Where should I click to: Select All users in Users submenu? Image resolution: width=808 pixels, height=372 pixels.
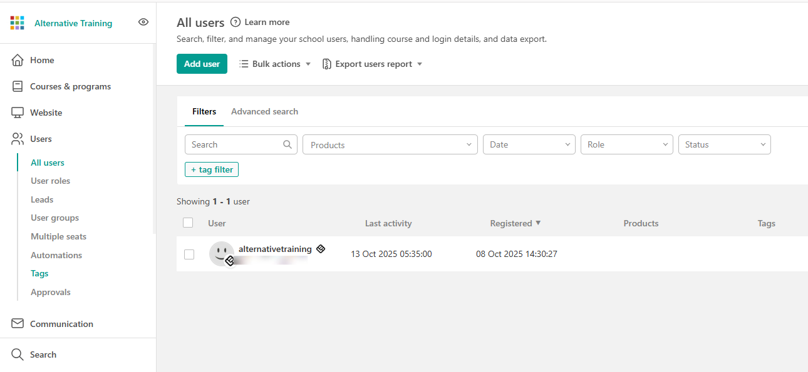pos(48,163)
